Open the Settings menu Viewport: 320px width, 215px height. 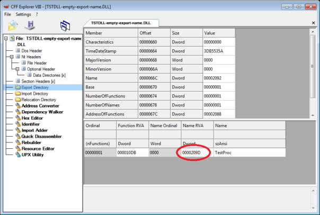pyautogui.click(x=23, y=14)
